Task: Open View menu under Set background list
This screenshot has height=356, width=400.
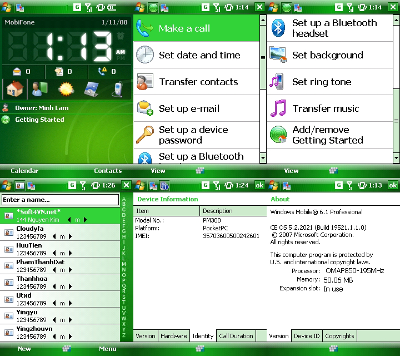Action: [291, 171]
